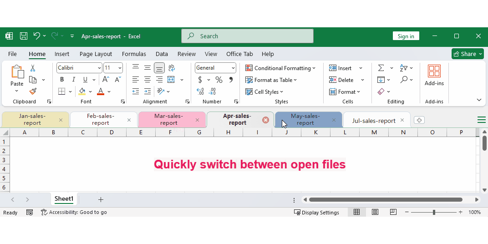Open the File menu
This screenshot has height=244, width=488.
(x=12, y=54)
